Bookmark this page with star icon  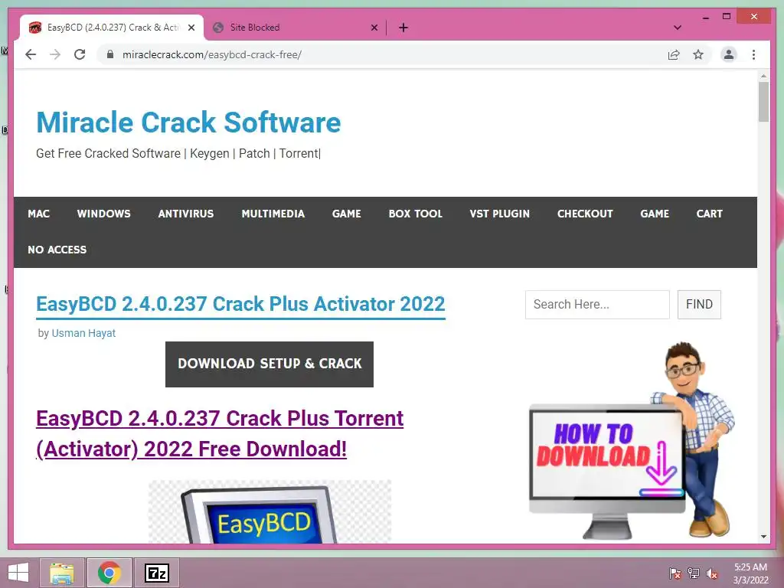[x=698, y=54]
